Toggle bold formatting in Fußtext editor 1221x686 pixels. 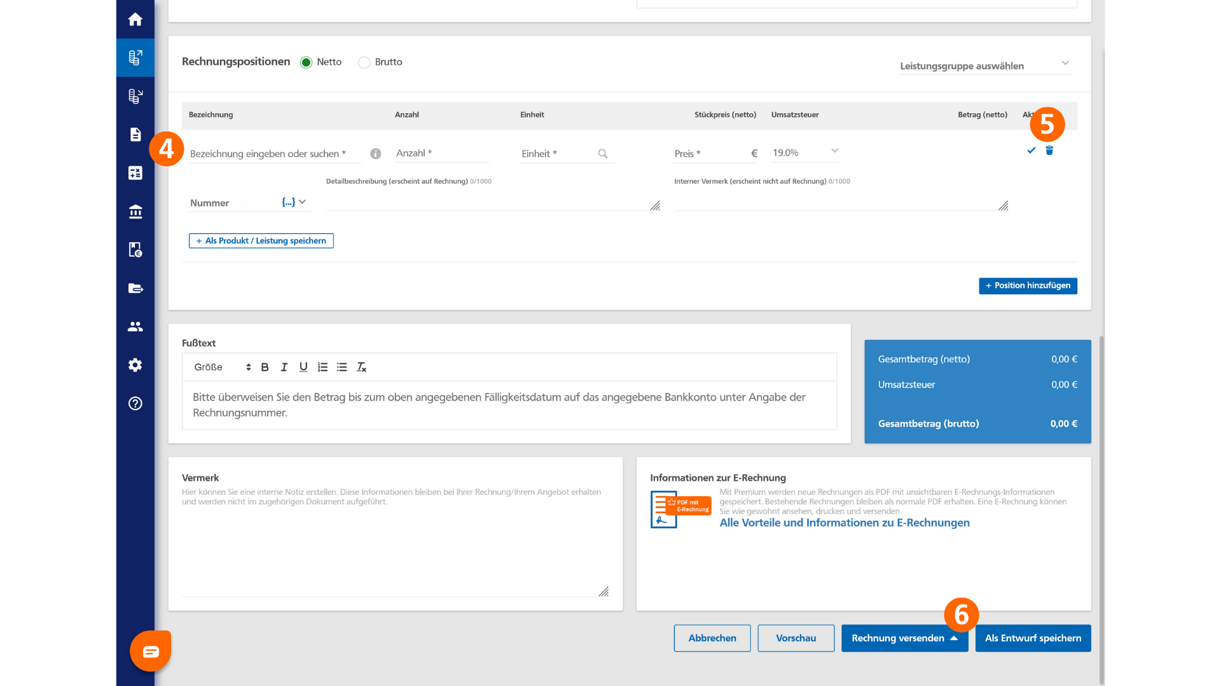[265, 367]
